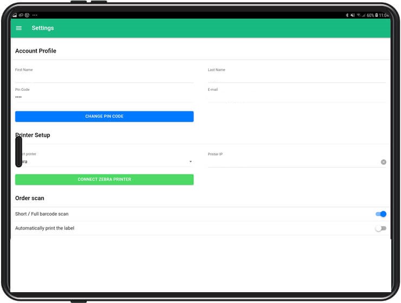The image size is (401, 303).
Task: Click the Printer IP input field
Action: (293, 161)
